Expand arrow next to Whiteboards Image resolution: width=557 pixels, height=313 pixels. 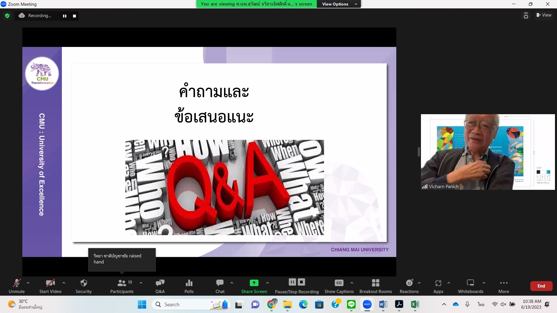[x=484, y=283]
